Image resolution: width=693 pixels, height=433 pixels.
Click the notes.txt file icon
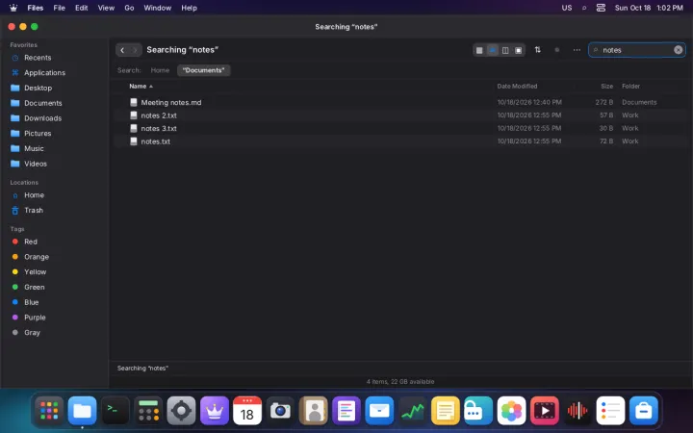click(134, 141)
